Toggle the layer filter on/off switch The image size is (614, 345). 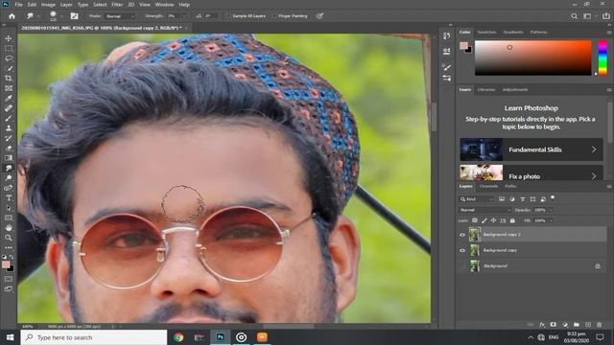[x=553, y=198]
